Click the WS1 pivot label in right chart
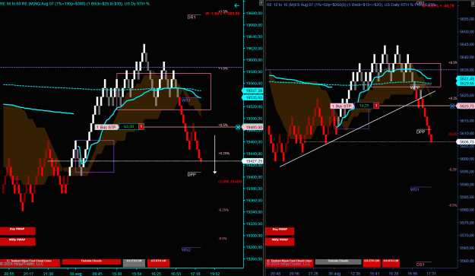Screen dimensions: 475x276 [x=414, y=189]
